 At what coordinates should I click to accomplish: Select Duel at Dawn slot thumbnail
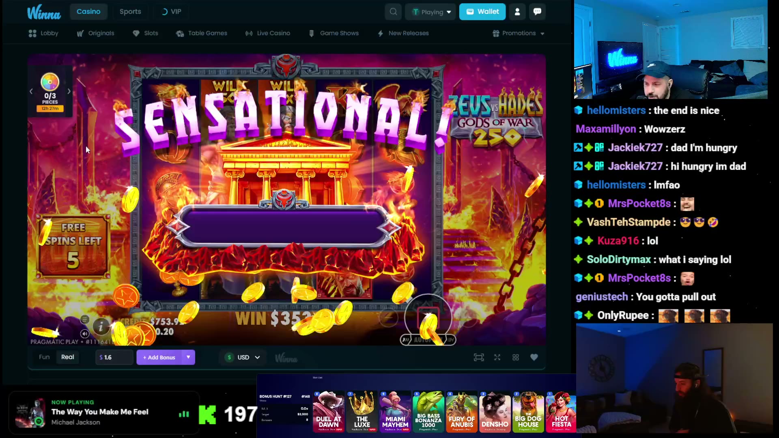coord(329,412)
